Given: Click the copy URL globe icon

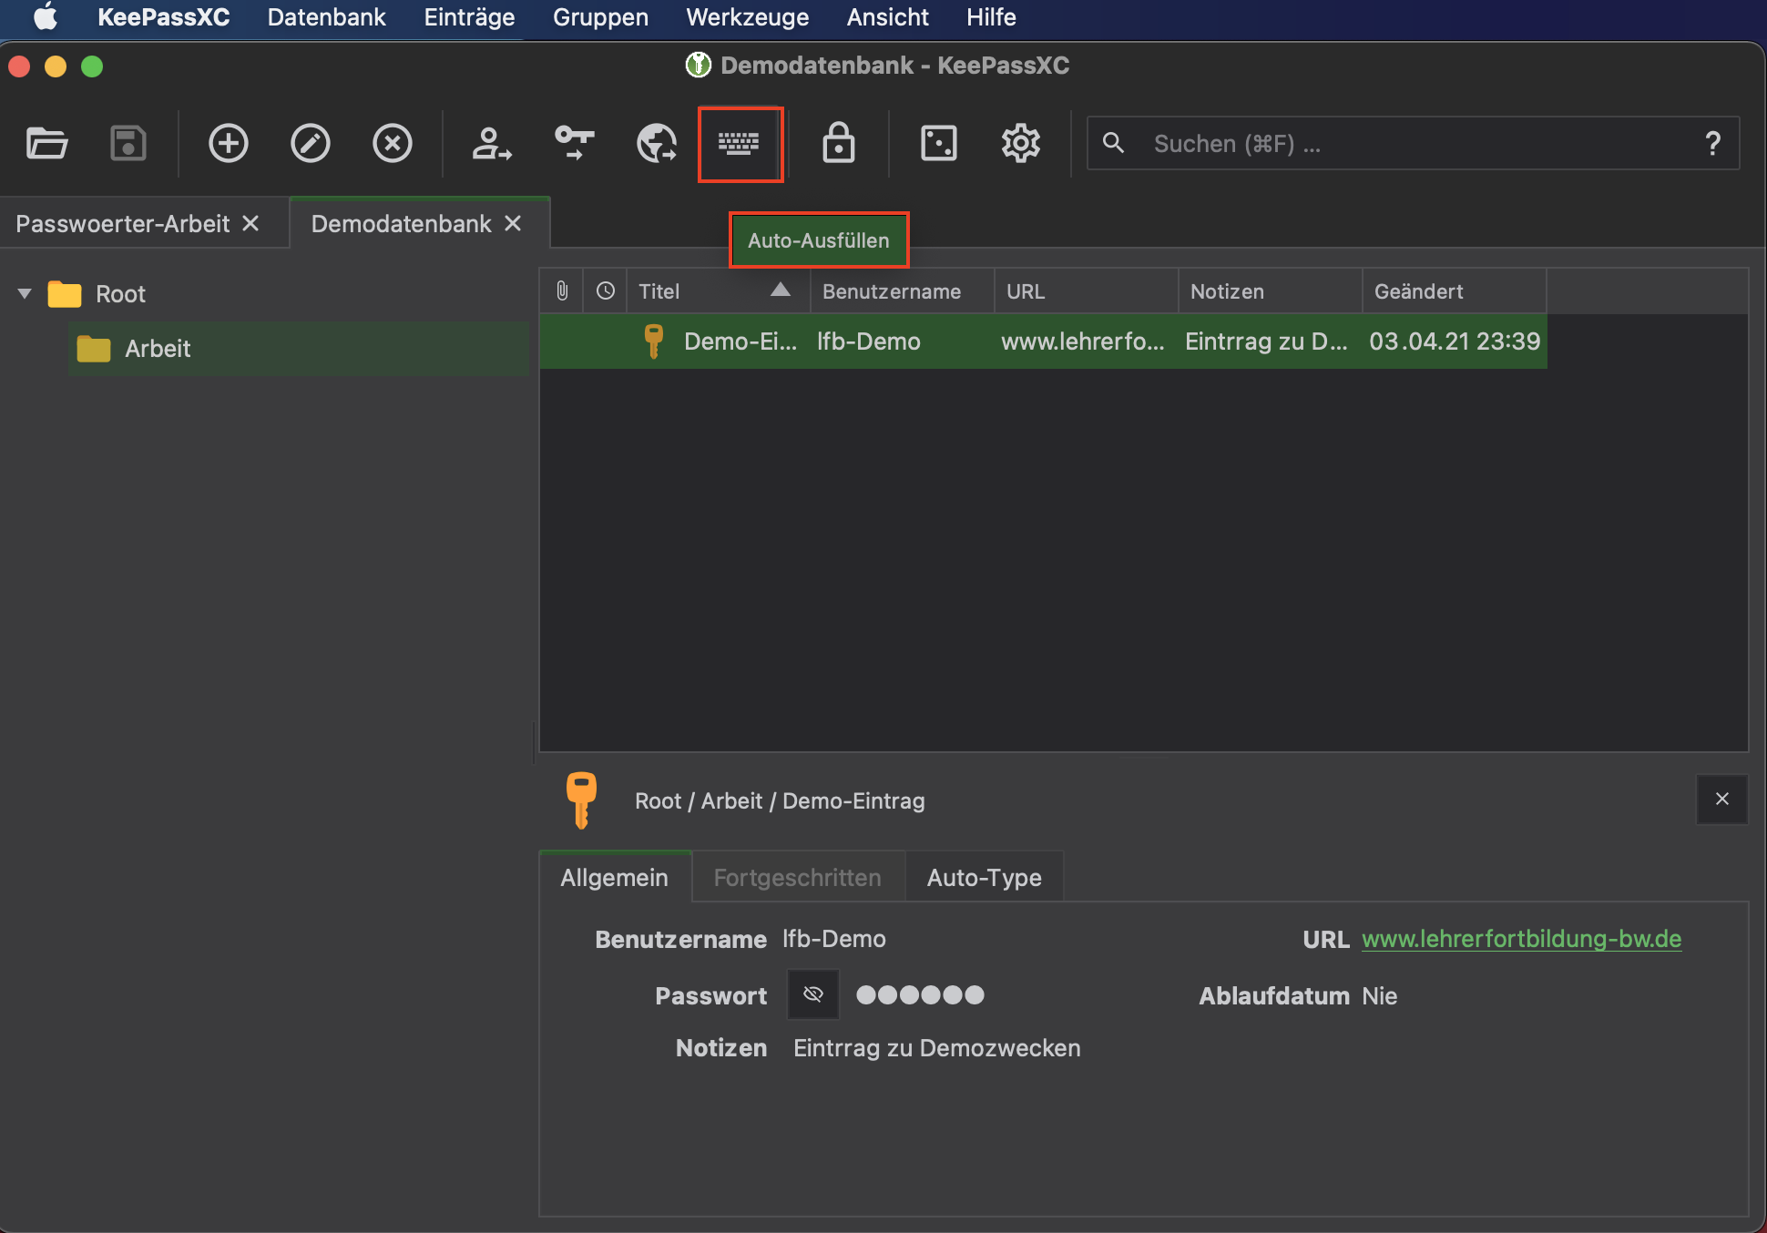Looking at the screenshot, I should pos(656,144).
